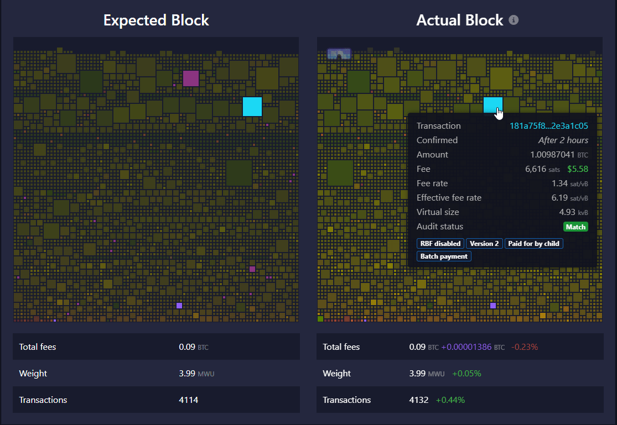Viewport: 617px width, 425px height.
Task: Click the 4132 transactions count
Action: point(418,400)
